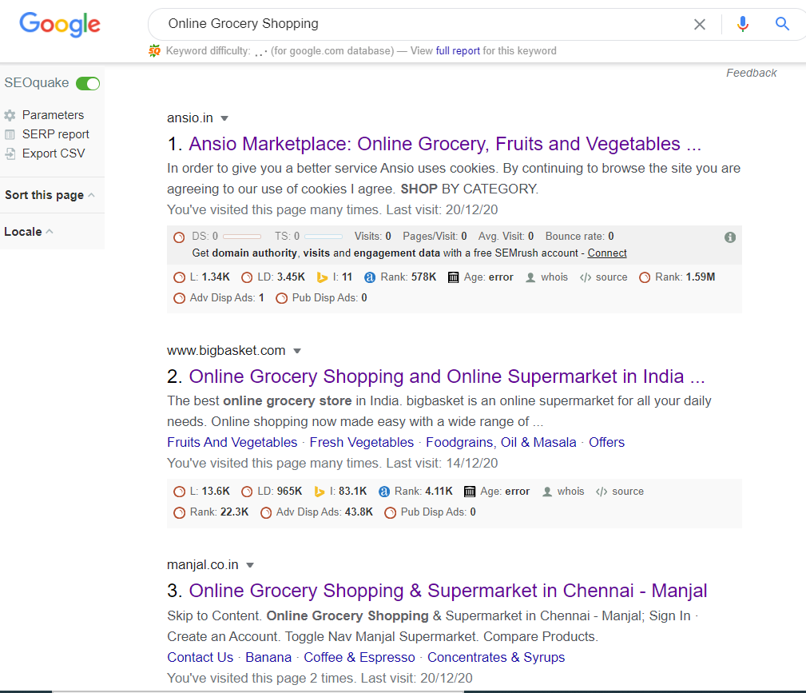Click the Connect link for SEMrush account
The height and width of the screenshot is (693, 806).
tap(607, 253)
